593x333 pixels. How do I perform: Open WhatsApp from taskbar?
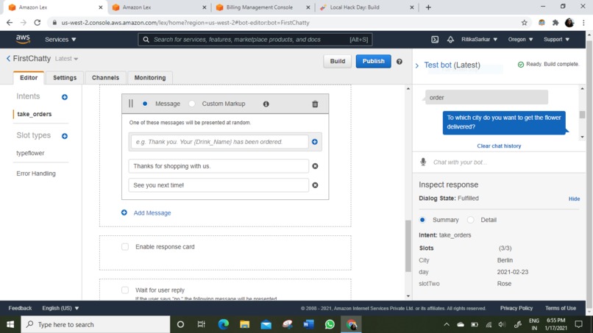point(330,324)
